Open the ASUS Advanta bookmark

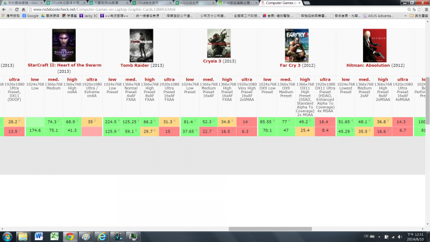379,16
